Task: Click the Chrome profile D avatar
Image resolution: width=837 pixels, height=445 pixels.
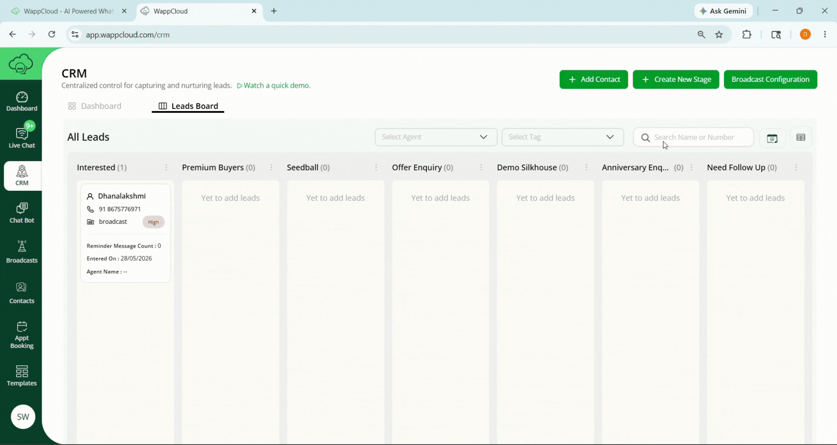Action: [806, 34]
